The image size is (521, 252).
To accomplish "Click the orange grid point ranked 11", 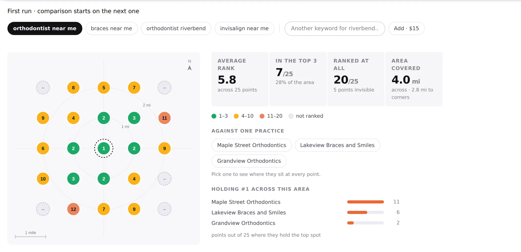I will [x=164, y=118].
